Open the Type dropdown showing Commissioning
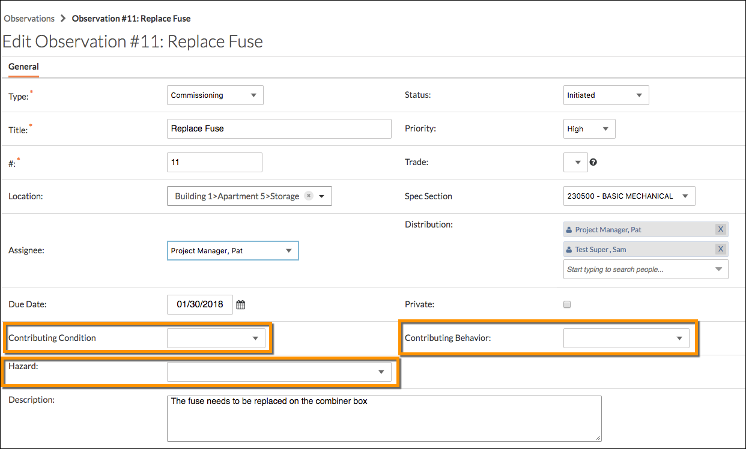 215,95
